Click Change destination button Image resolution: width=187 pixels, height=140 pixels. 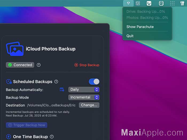(89, 105)
